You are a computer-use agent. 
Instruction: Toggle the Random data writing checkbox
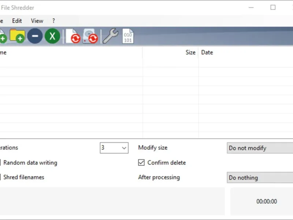0,162
